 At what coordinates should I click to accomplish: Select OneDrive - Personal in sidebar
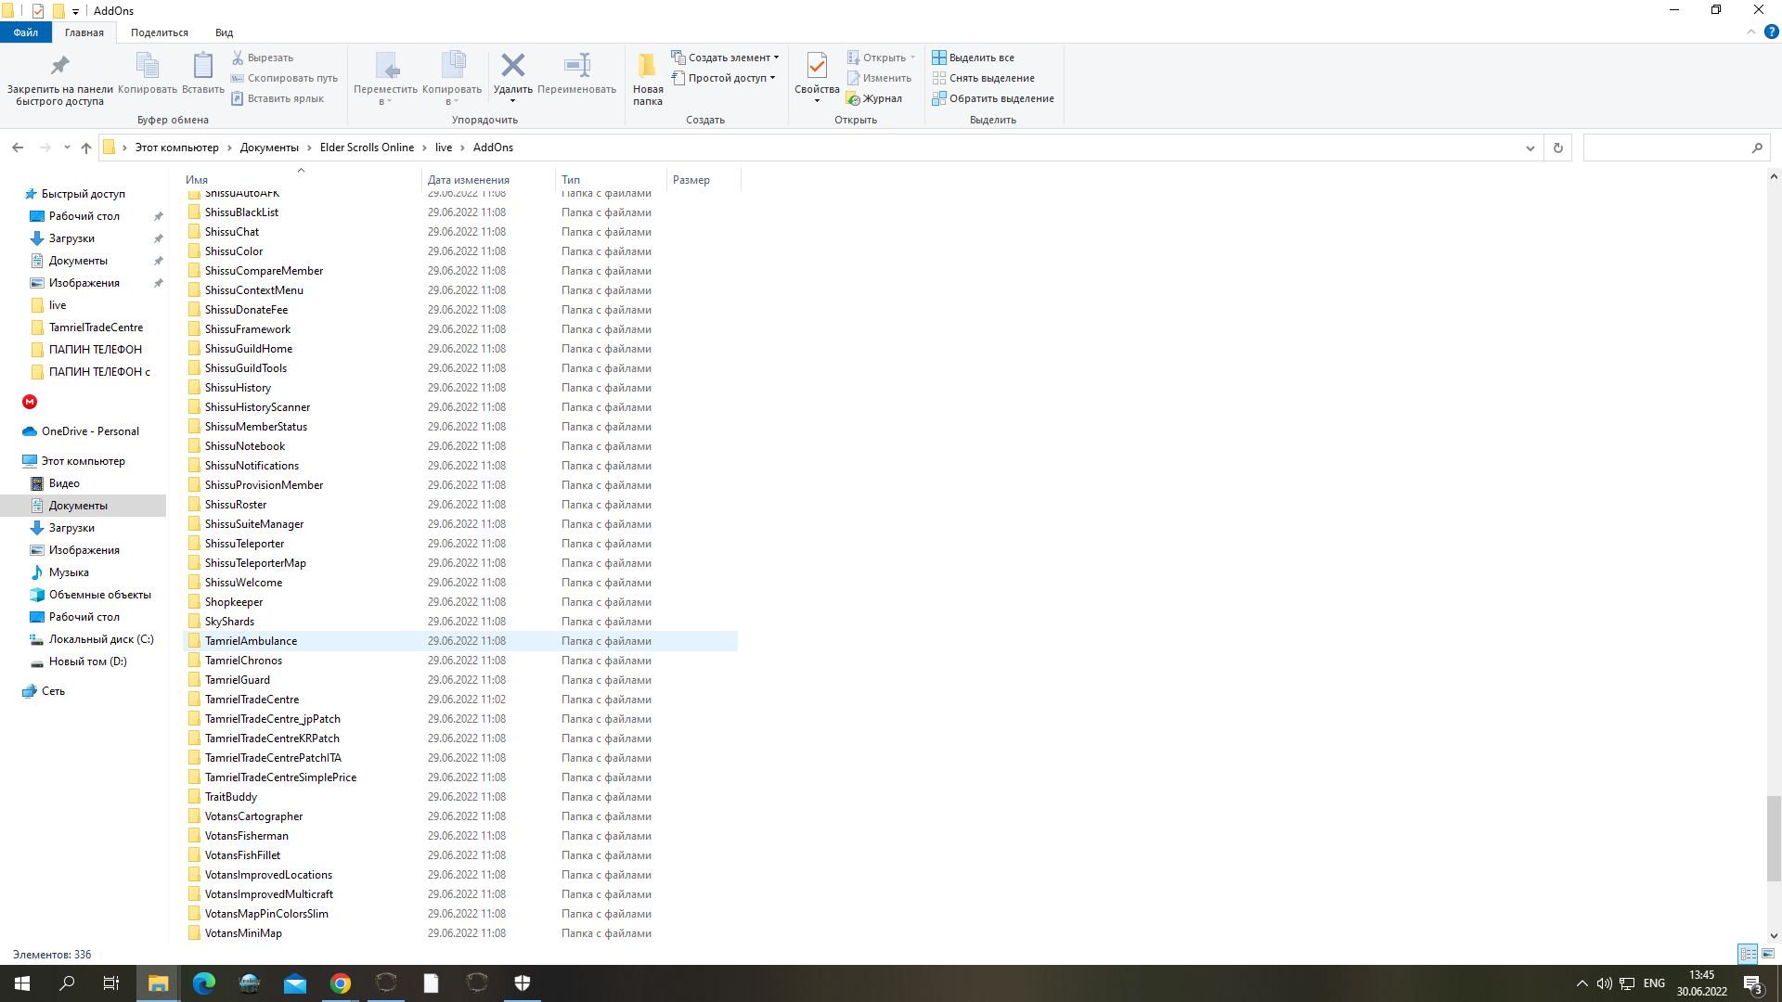pyautogui.click(x=90, y=431)
